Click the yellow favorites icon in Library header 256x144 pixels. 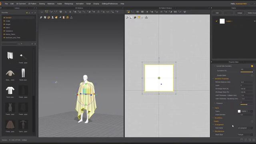tap(27, 13)
